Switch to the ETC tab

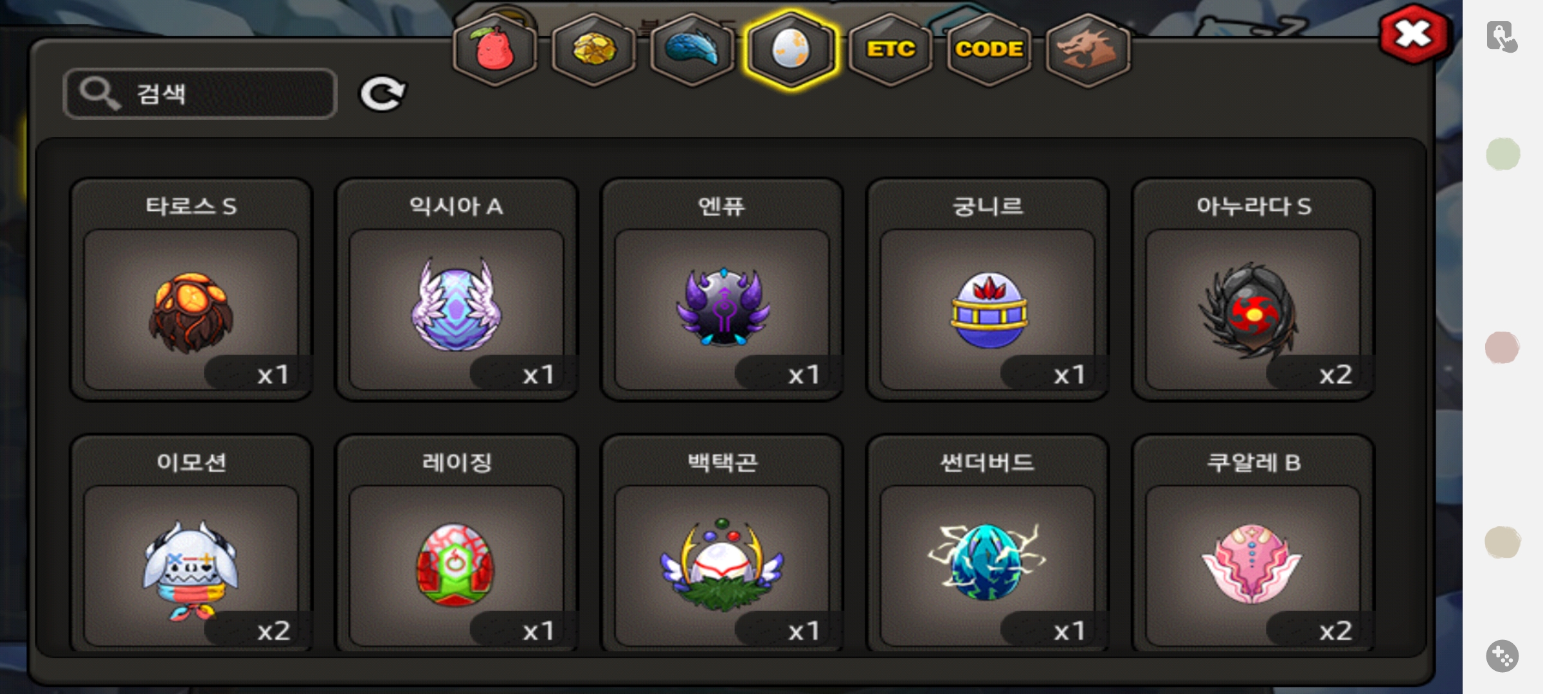coord(890,49)
